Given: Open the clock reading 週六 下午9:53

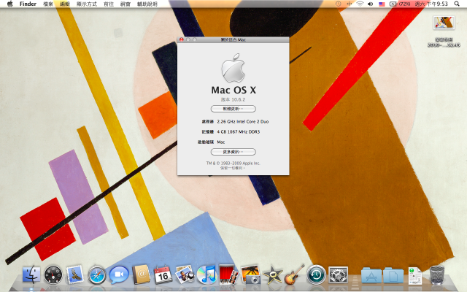Looking at the screenshot, I should pyautogui.click(x=431, y=4).
